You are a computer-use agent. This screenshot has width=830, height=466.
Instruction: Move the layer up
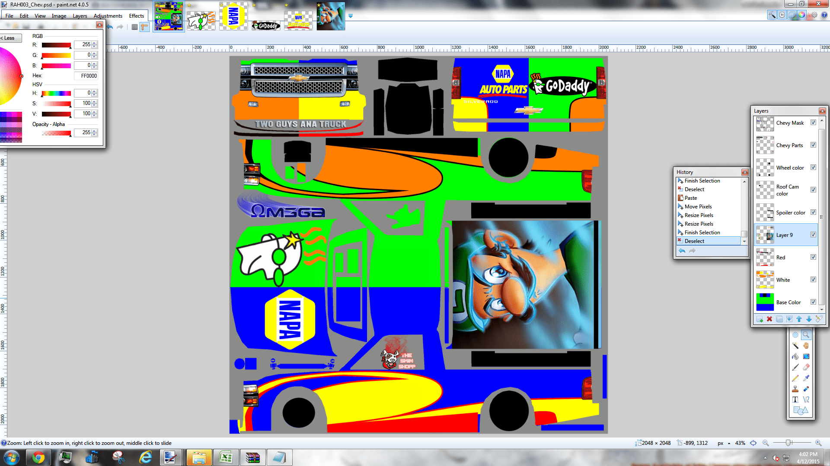(x=799, y=319)
